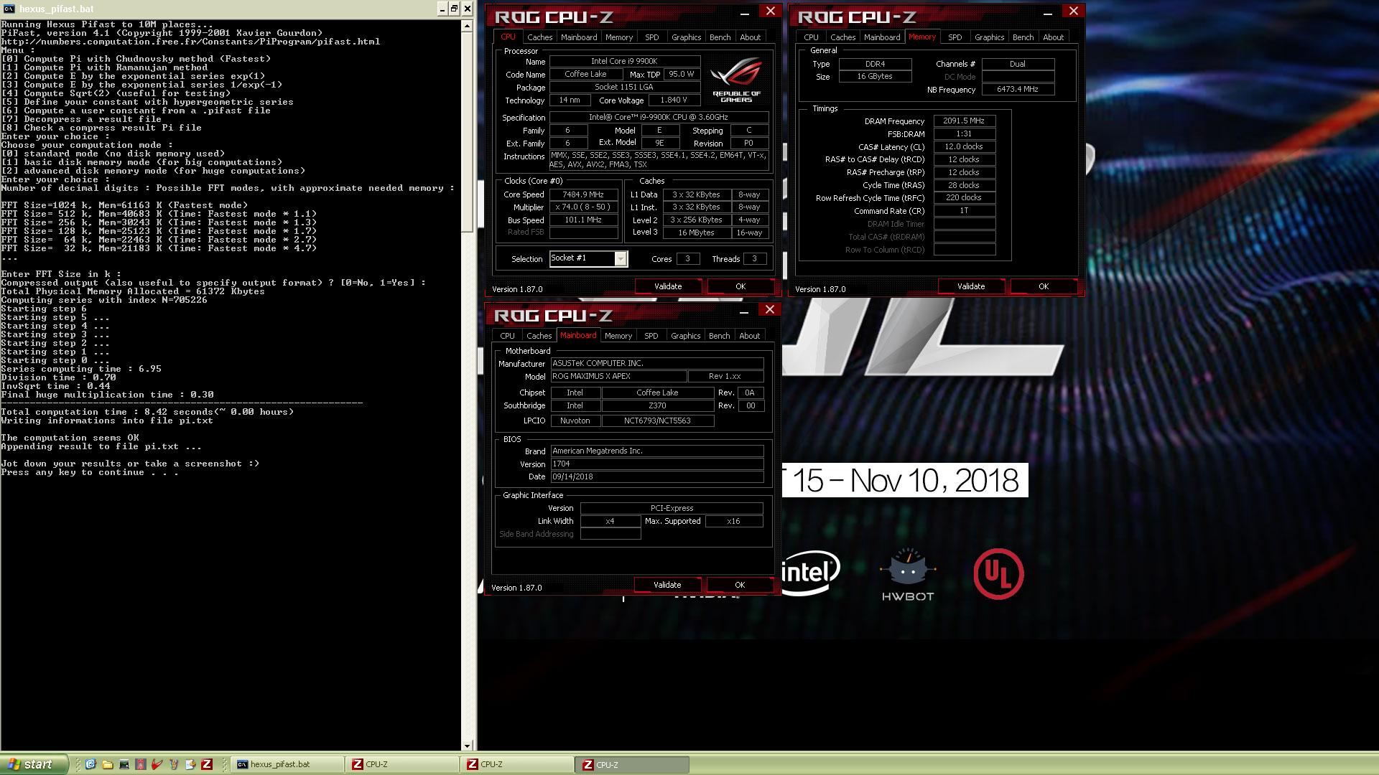The image size is (1379, 775).
Task: Click the DRAM Frequency value 2091.5 MHz
Action: [965, 121]
